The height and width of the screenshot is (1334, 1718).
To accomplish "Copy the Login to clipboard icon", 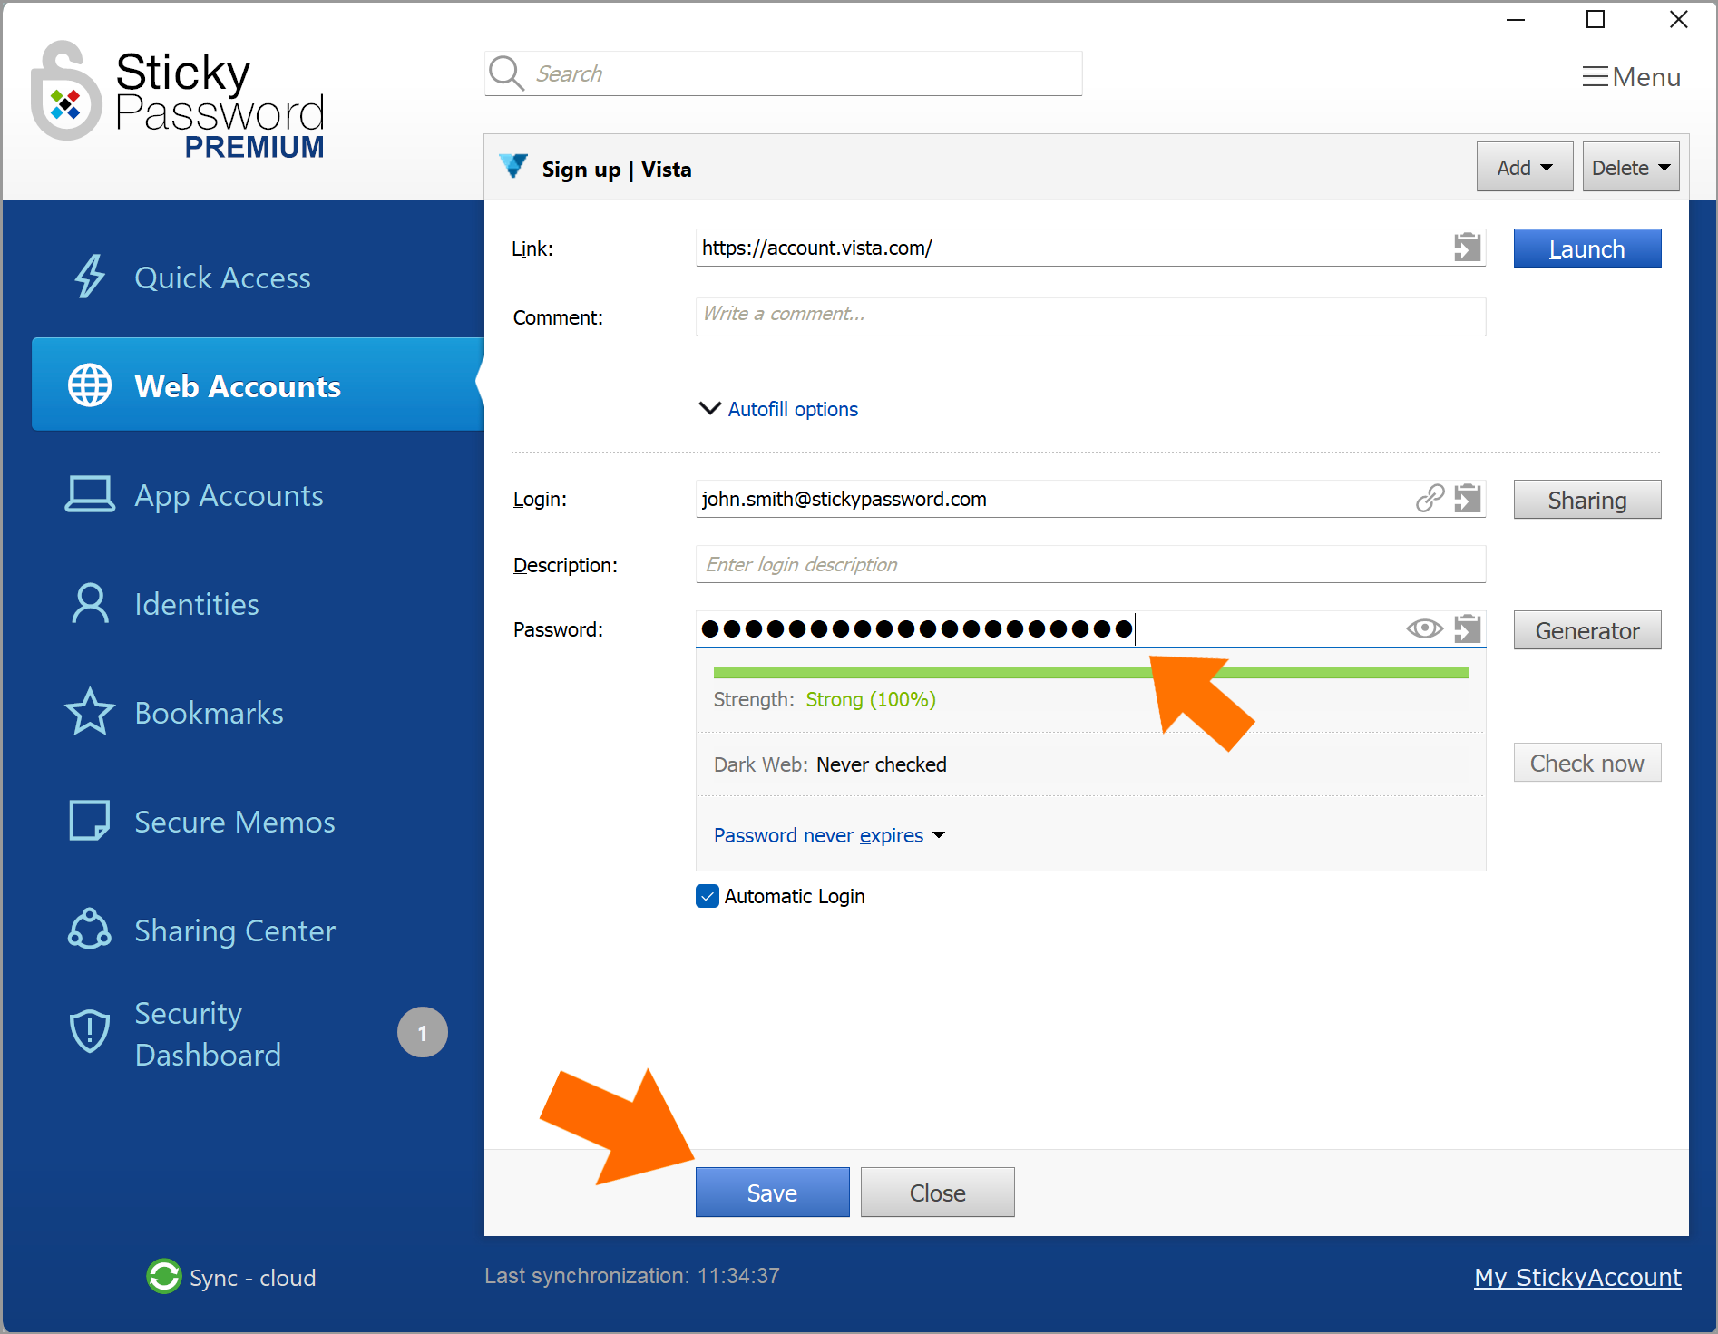I will pyautogui.click(x=1467, y=498).
